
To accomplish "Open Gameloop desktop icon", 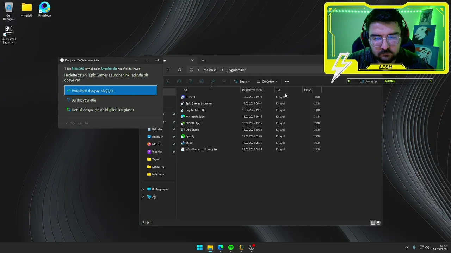I will pyautogui.click(x=44, y=10).
